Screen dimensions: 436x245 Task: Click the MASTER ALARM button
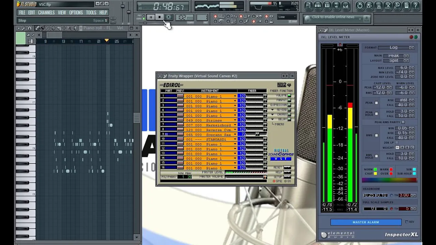[x=366, y=222]
